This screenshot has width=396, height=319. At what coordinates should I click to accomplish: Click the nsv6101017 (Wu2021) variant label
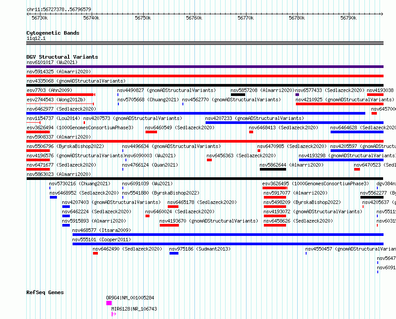pyautogui.click(x=52, y=62)
